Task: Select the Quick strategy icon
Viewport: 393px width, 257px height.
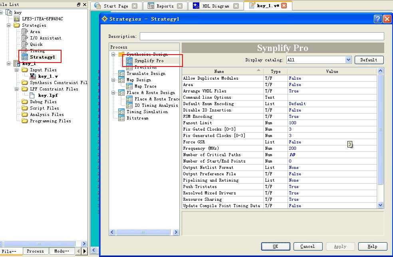Action: pos(25,45)
